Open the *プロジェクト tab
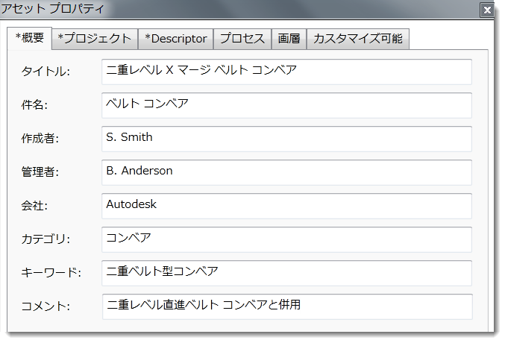This screenshot has width=505, height=343. pos(95,39)
